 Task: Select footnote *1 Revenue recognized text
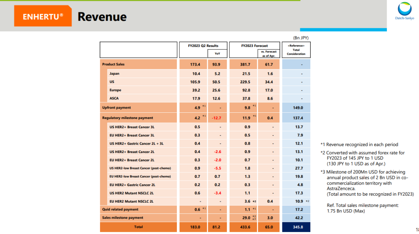pyautogui.click(x=359, y=145)
